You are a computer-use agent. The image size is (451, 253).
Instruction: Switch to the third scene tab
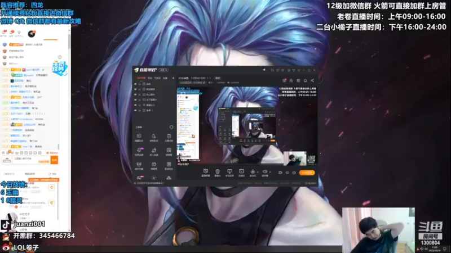point(157,78)
